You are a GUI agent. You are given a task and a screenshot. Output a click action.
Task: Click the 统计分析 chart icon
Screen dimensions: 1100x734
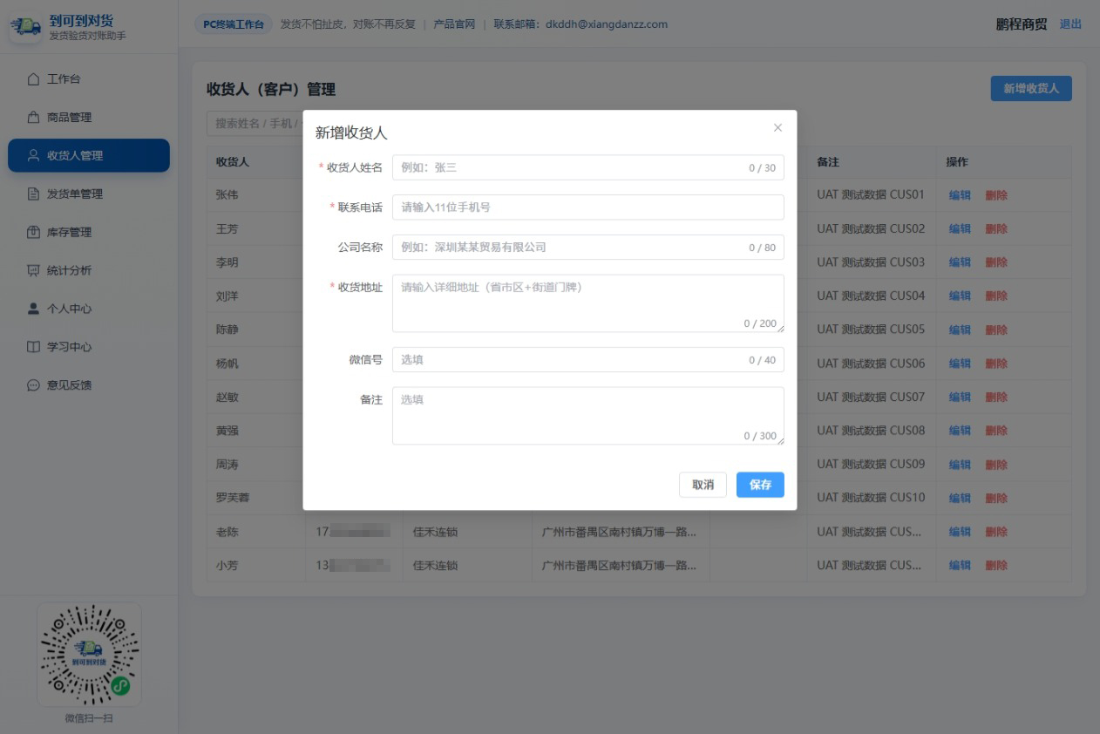[x=33, y=271]
